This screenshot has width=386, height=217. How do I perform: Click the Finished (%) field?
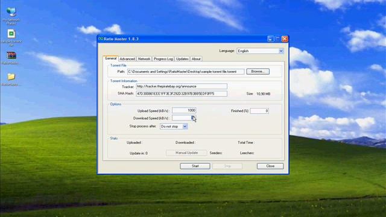click(x=259, y=111)
